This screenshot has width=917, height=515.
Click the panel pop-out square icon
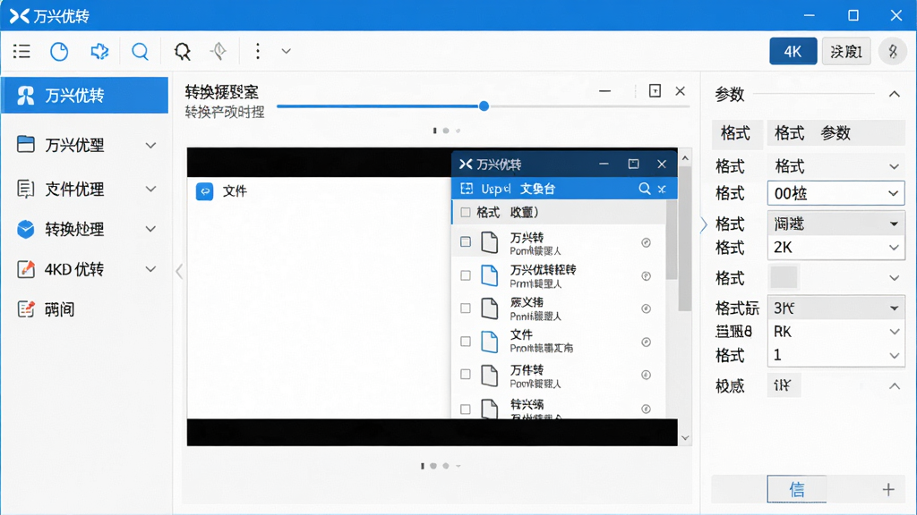655,91
